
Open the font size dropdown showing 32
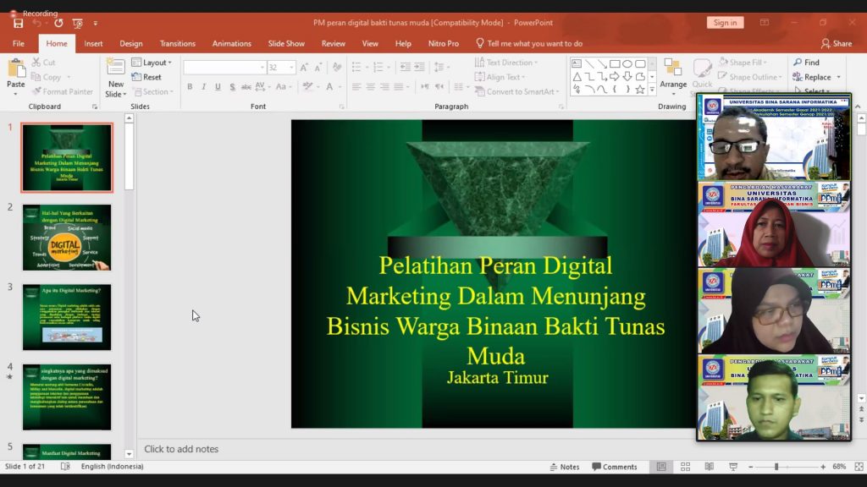[x=292, y=68]
